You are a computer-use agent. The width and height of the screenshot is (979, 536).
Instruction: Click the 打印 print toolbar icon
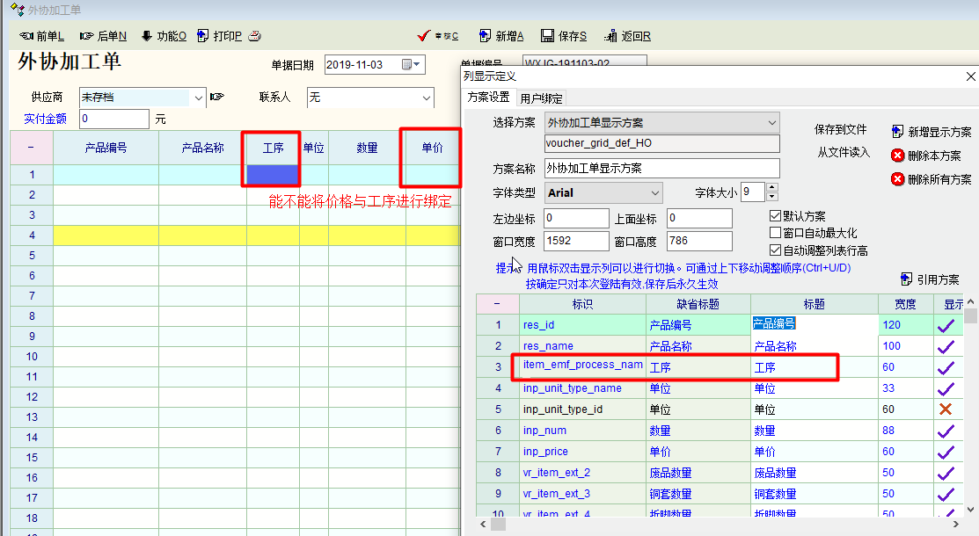click(203, 36)
